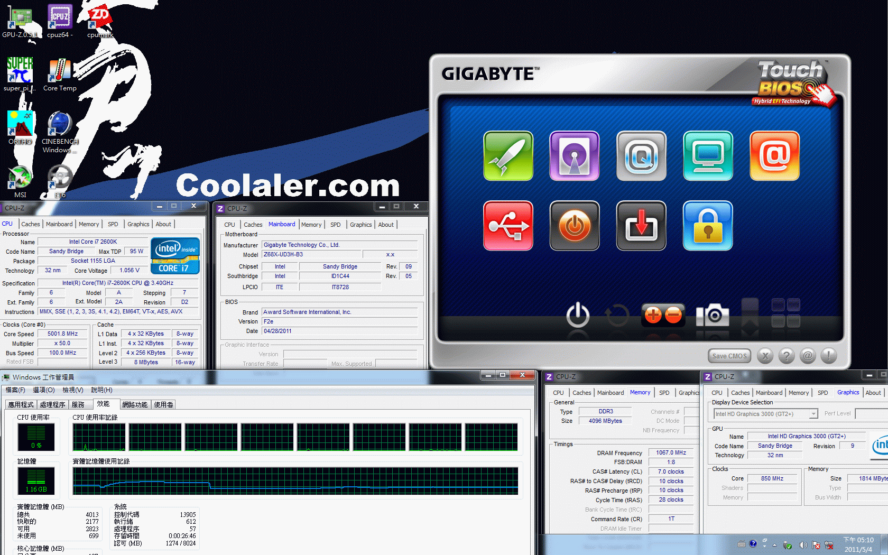Image resolution: width=888 pixels, height=555 pixels.
Task: Click the Model field Z68X-UD3H-B3
Action: click(x=311, y=255)
